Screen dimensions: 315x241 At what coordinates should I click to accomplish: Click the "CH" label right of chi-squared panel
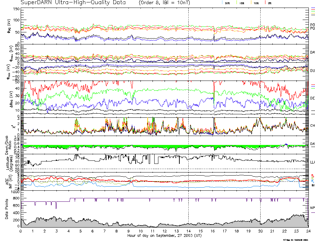pos(312,126)
